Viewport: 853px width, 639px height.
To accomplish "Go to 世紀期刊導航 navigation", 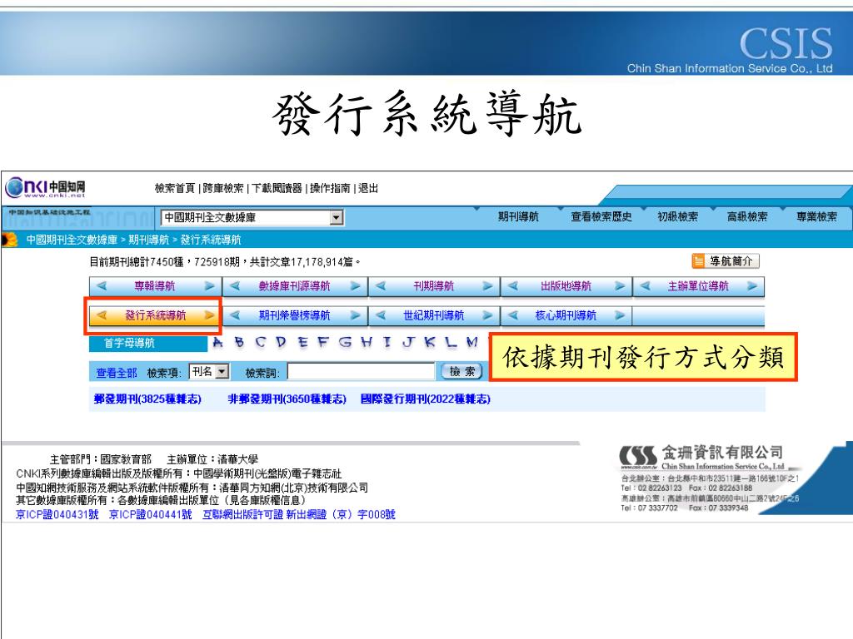I will click(x=433, y=315).
